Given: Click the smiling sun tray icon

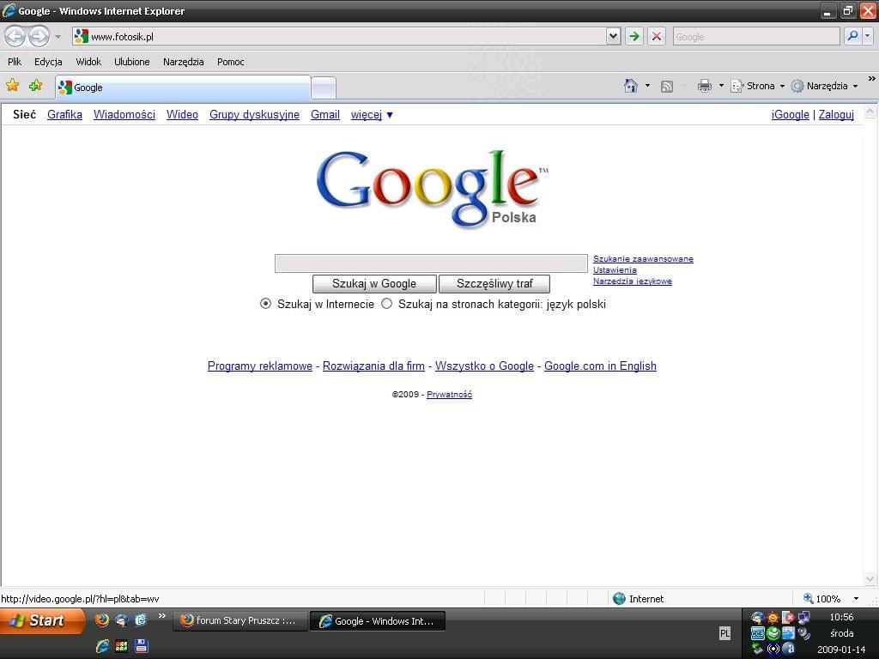Looking at the screenshot, I should [773, 618].
